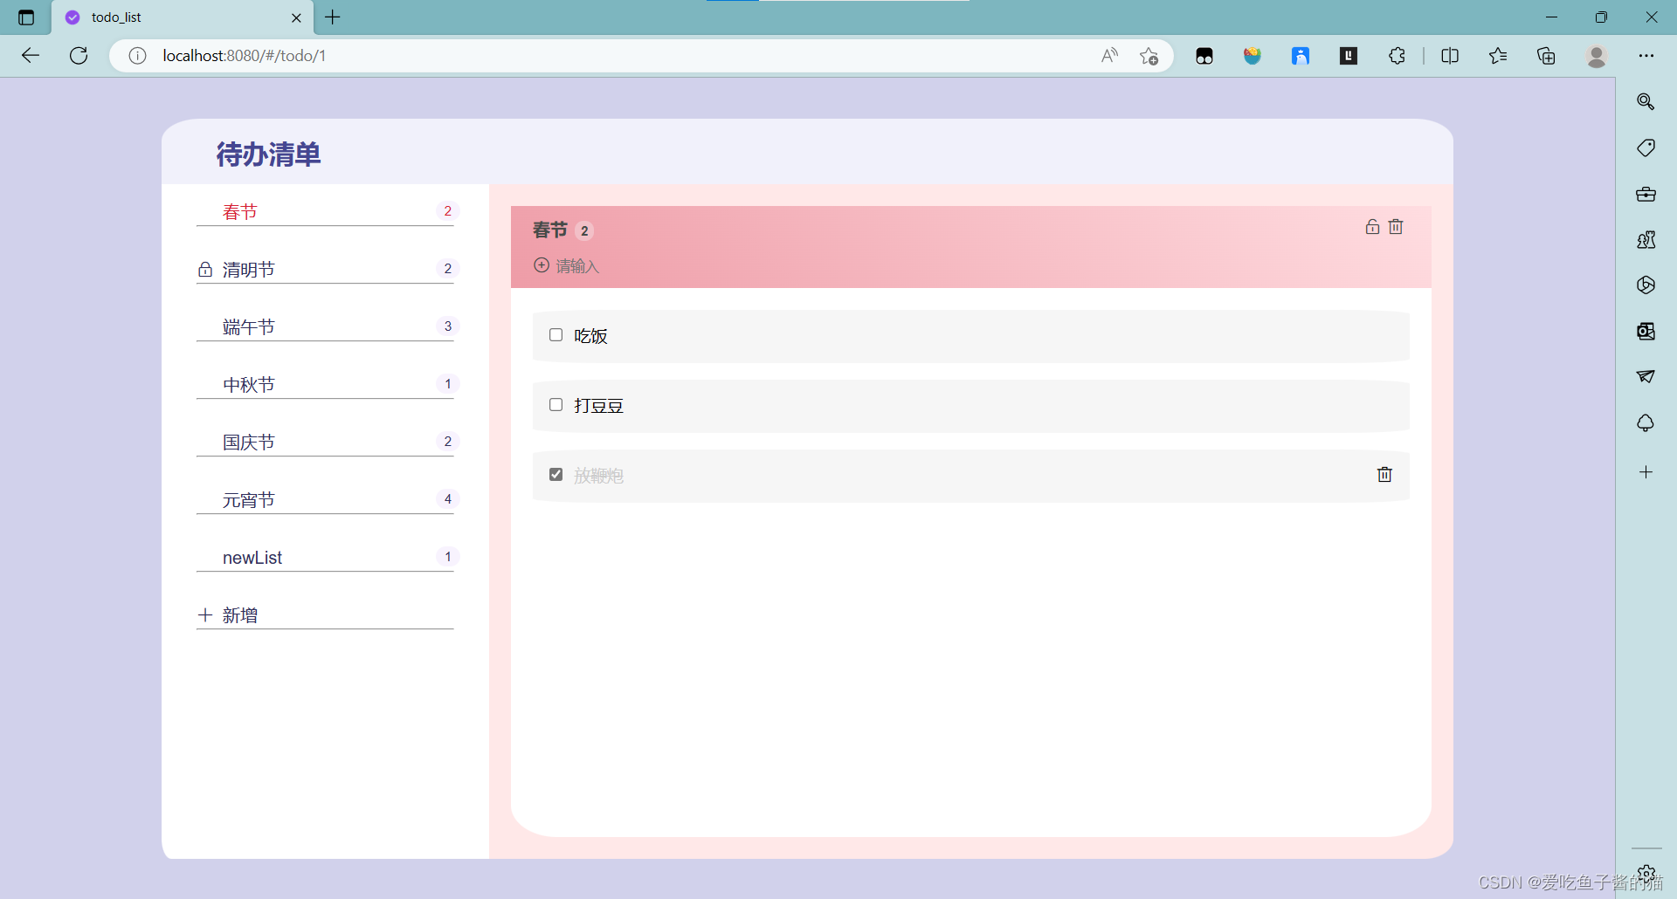Click the address bar URL localhost:8080
The image size is (1677, 899).
point(244,56)
